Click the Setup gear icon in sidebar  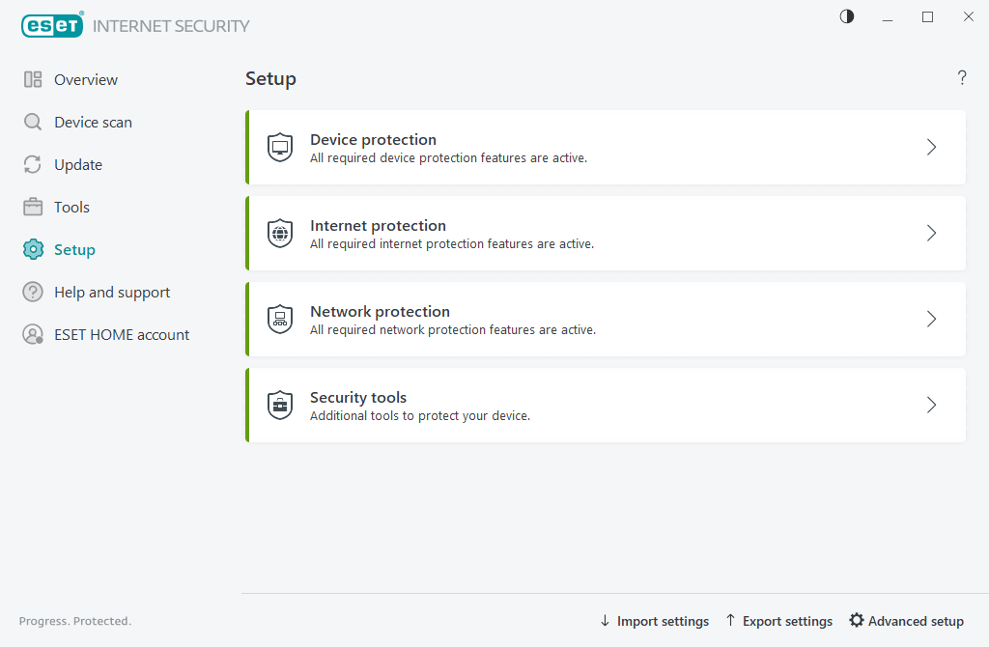[33, 250]
